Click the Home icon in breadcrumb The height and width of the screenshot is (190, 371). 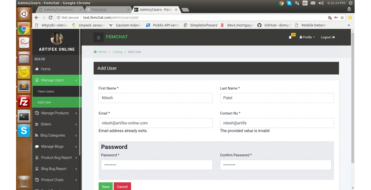(95, 52)
